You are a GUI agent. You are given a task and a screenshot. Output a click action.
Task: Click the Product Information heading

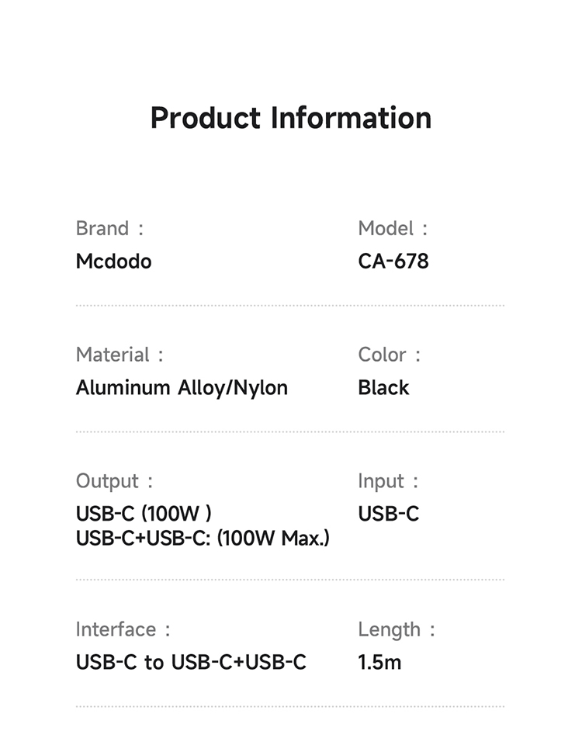(290, 118)
